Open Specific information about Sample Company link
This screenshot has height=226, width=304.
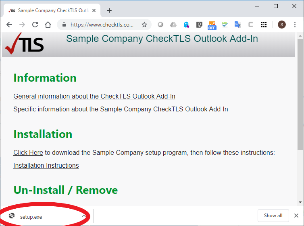(121, 109)
